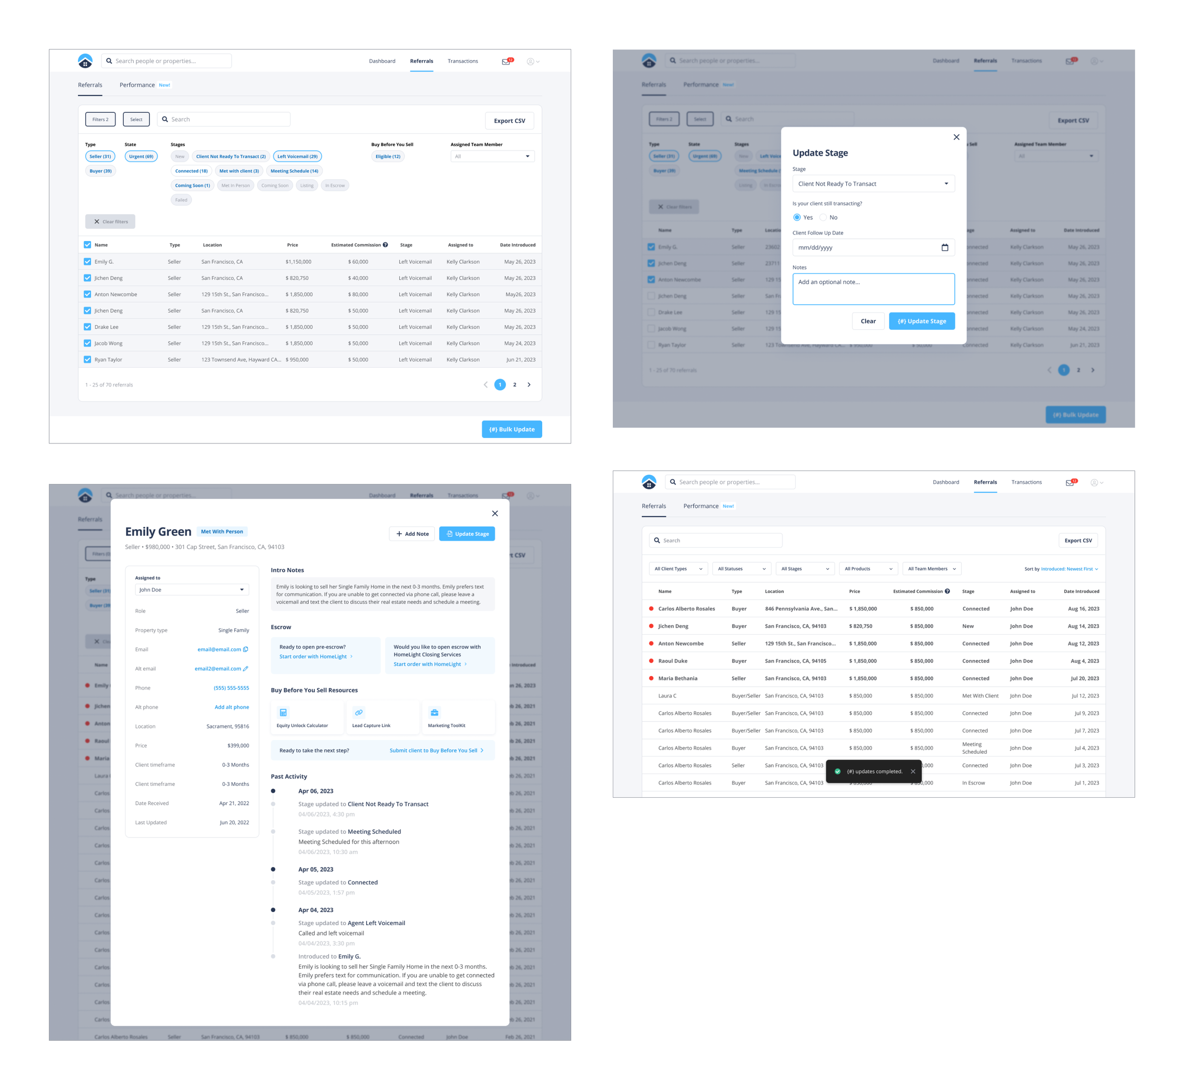1184x1091 pixels.
Task: Open the Transactions nav item
Action: (462, 61)
